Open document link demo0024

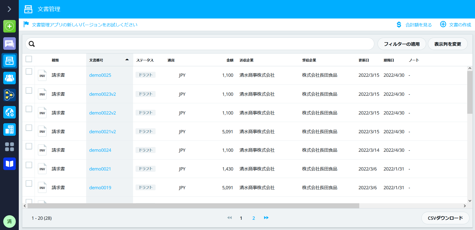pyautogui.click(x=100, y=150)
